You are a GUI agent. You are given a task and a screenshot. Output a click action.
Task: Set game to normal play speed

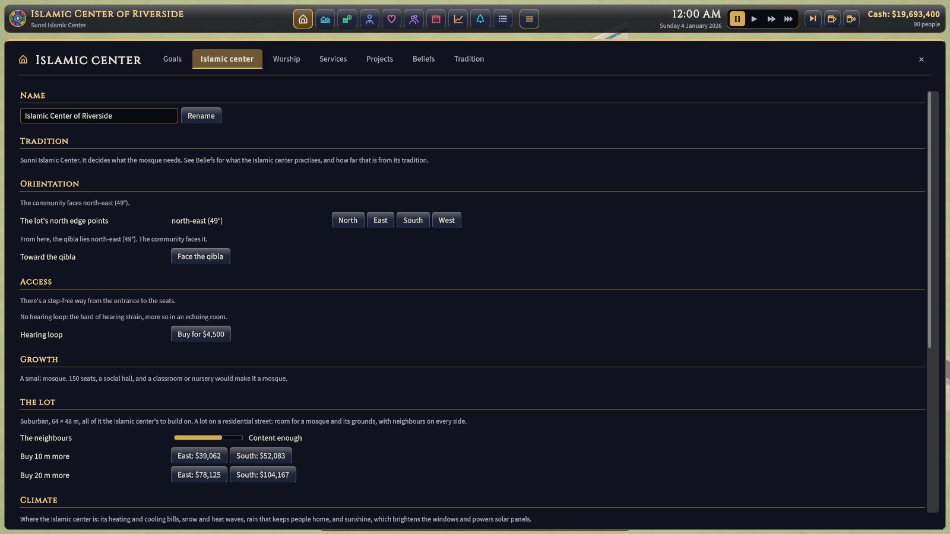[x=754, y=19]
